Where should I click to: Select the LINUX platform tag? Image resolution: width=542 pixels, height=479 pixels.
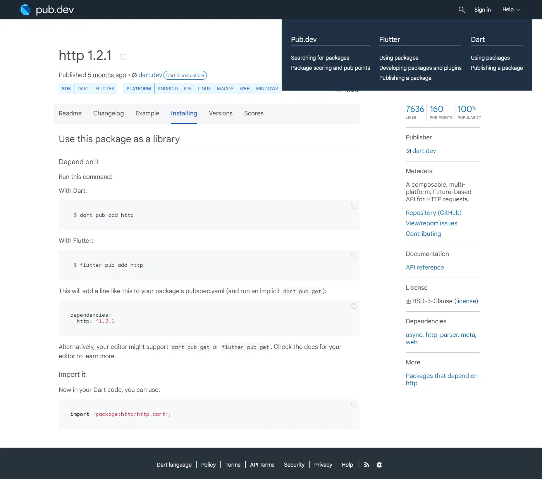click(204, 89)
